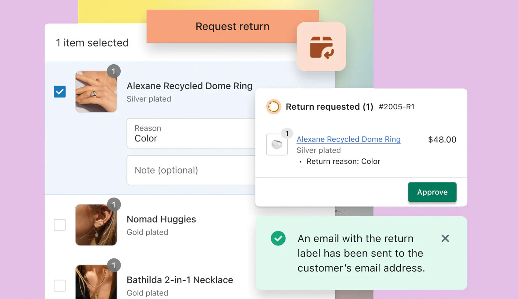Select the Nomad Huggies checkbox
The height and width of the screenshot is (299, 518).
click(x=60, y=225)
